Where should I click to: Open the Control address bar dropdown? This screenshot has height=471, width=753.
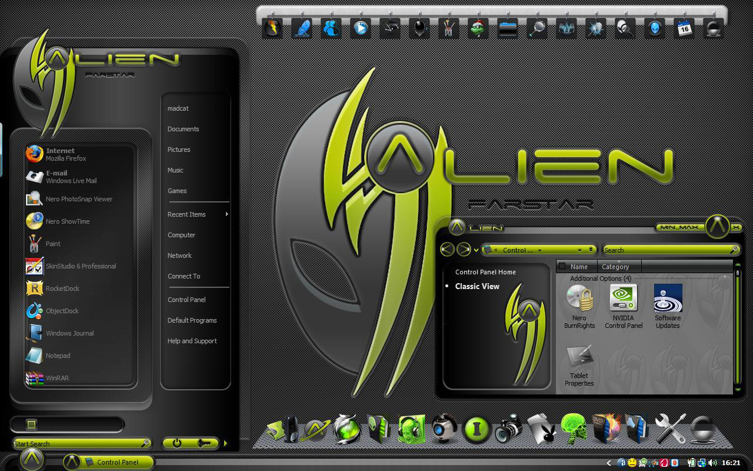tap(579, 250)
